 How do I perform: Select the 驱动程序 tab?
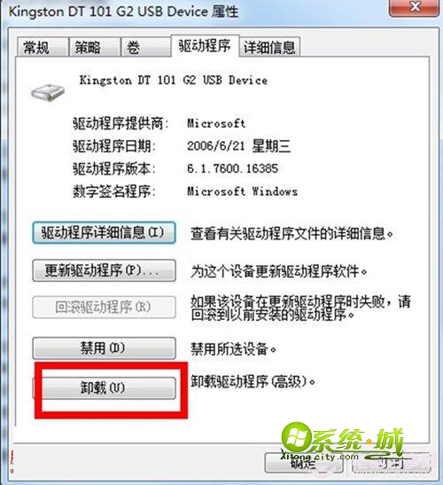[x=205, y=46]
